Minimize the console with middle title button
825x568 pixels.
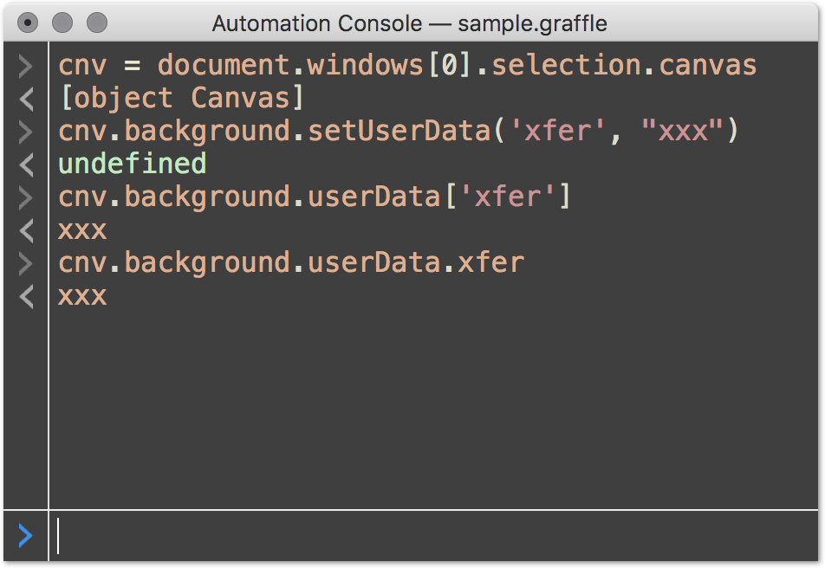tap(62, 23)
